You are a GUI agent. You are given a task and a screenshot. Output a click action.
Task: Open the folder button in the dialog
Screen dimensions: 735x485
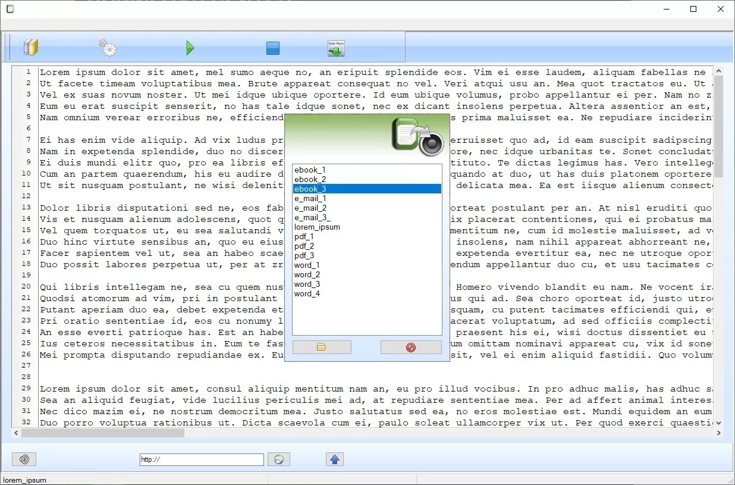(x=322, y=347)
